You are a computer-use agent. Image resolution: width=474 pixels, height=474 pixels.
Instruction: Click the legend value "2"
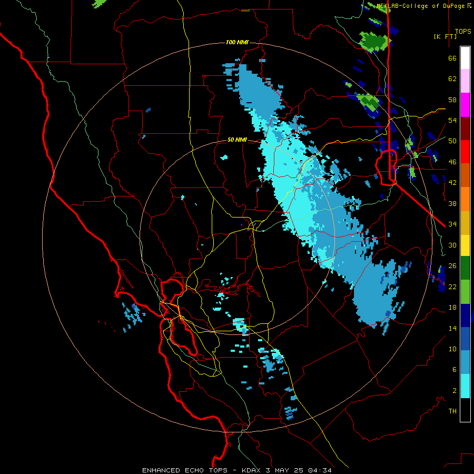(x=455, y=391)
